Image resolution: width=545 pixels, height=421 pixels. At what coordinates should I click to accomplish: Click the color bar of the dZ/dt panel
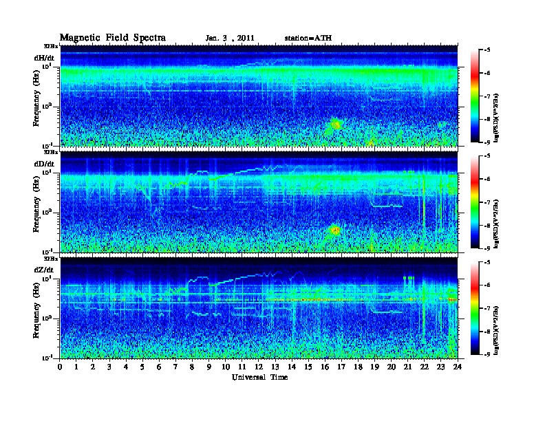click(x=474, y=308)
